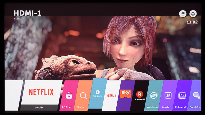This screenshot has height=115, width=205.
Task: Open the Musik app tile
Action: pyautogui.click(x=168, y=95)
